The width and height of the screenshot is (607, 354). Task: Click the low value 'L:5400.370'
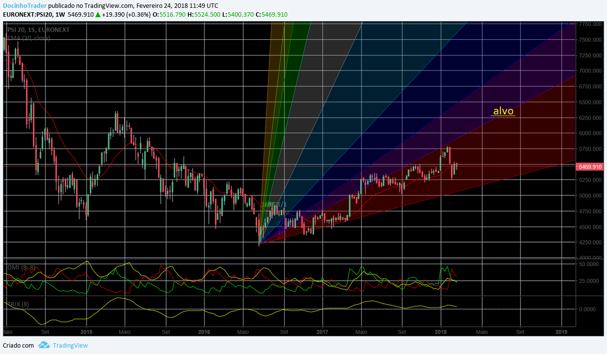click(x=238, y=15)
